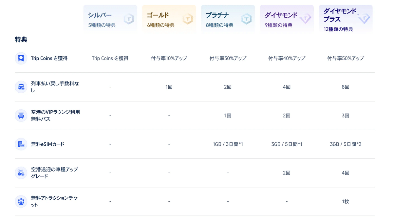393x219 pixels.
Task: Select the シルバー tier tab
Action: click(110, 19)
